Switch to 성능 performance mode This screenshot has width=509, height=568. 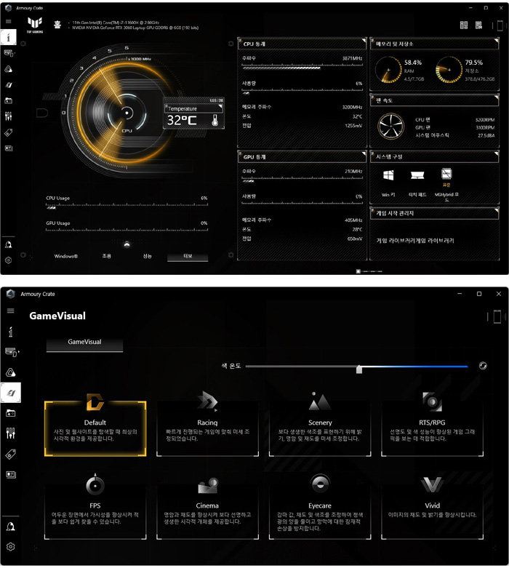point(147,256)
